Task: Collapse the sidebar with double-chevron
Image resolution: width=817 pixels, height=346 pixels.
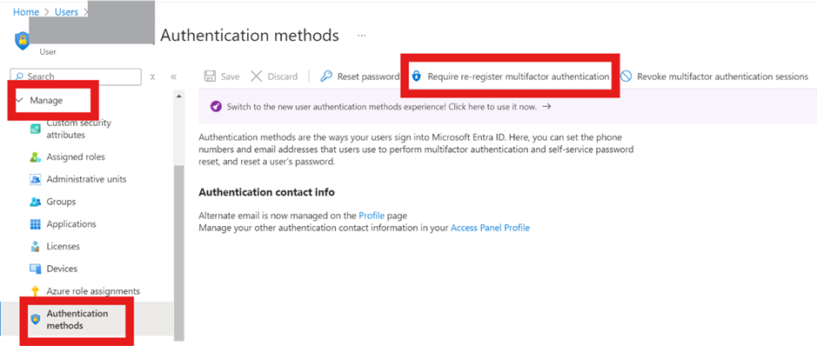Action: [x=173, y=77]
